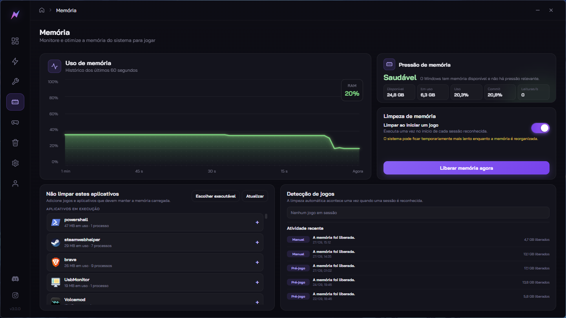Open the lightning bolt optimization section
566x318 pixels.
(x=15, y=61)
